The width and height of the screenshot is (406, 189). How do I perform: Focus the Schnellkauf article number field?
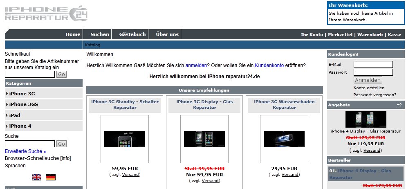[x=30, y=74]
